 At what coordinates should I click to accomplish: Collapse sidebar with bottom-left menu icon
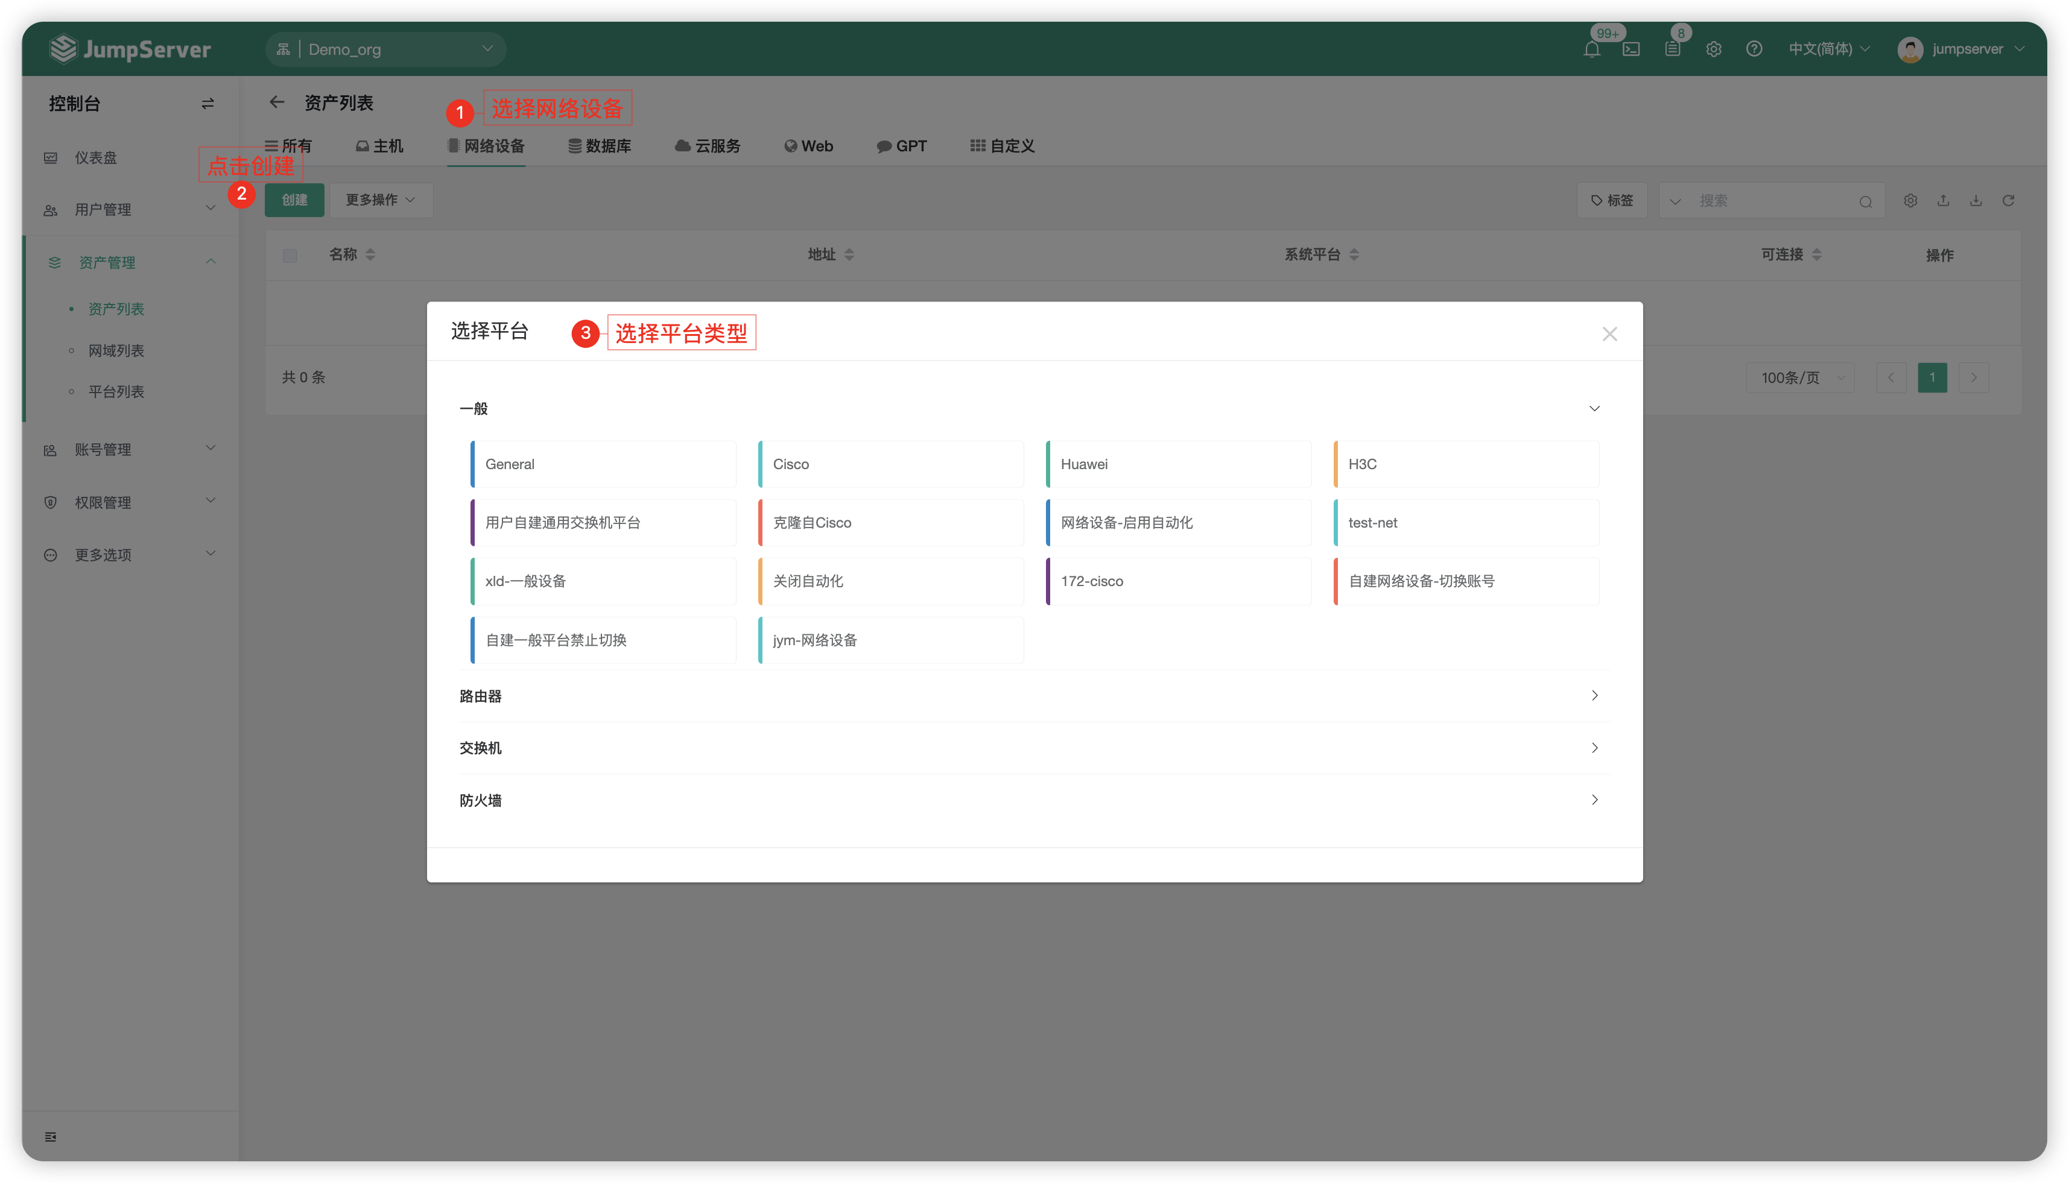tap(51, 1137)
